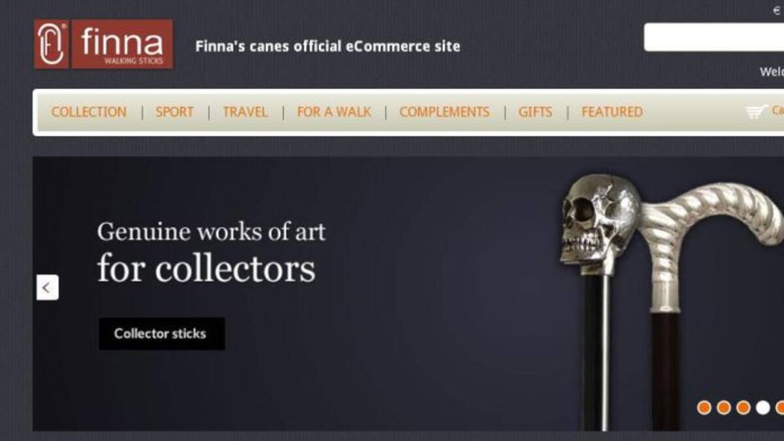The width and height of the screenshot is (784, 441).
Task: Open the COLLECTION menu
Action: [x=89, y=112]
